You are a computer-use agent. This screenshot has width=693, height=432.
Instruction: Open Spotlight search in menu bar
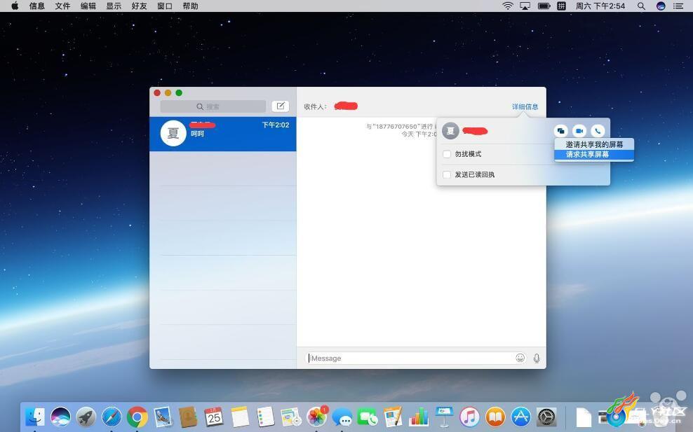pyautogui.click(x=641, y=6)
